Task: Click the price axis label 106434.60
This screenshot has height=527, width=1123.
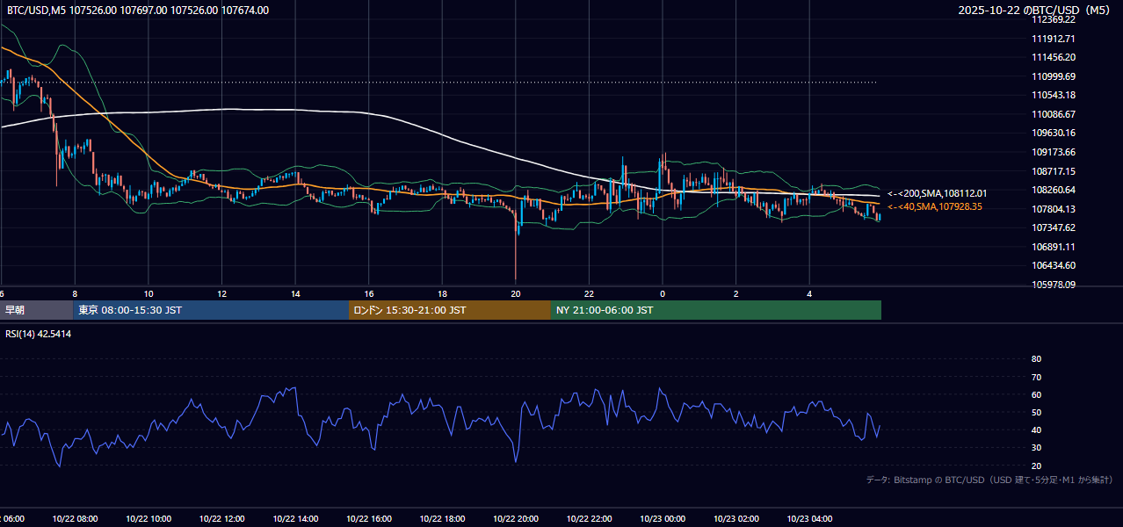Action: pos(1054,265)
